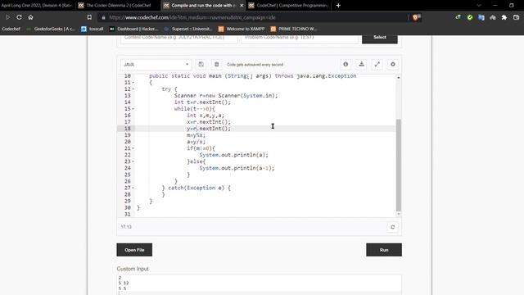Place cursor on line 13 Scanner declaration
The width and height of the screenshot is (524, 295).
(226, 96)
